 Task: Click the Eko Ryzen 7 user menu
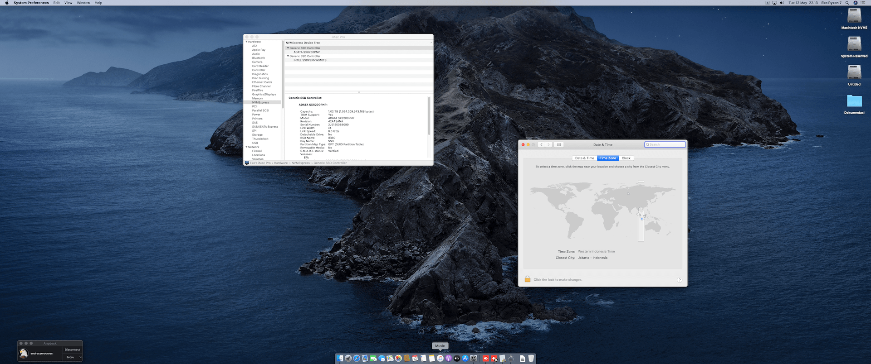click(x=831, y=3)
